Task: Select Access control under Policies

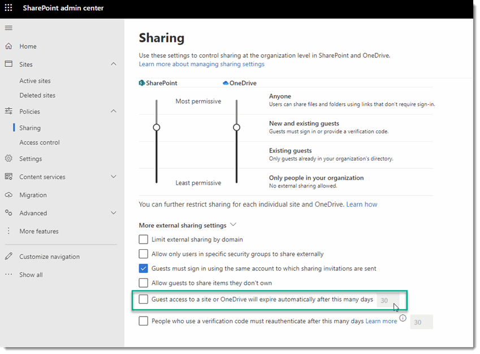Action: (x=40, y=143)
